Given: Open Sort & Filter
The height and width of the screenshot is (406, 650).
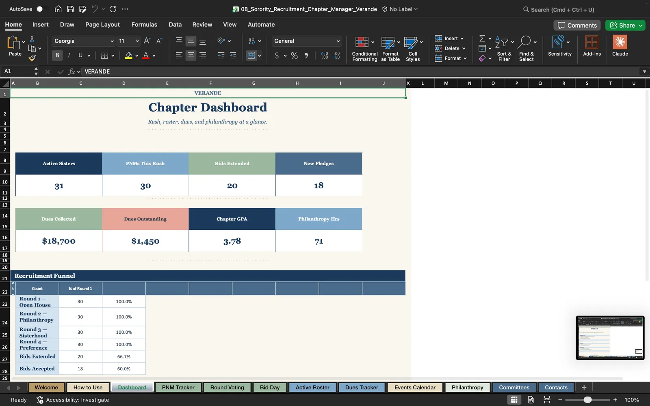Looking at the screenshot, I should (504, 49).
